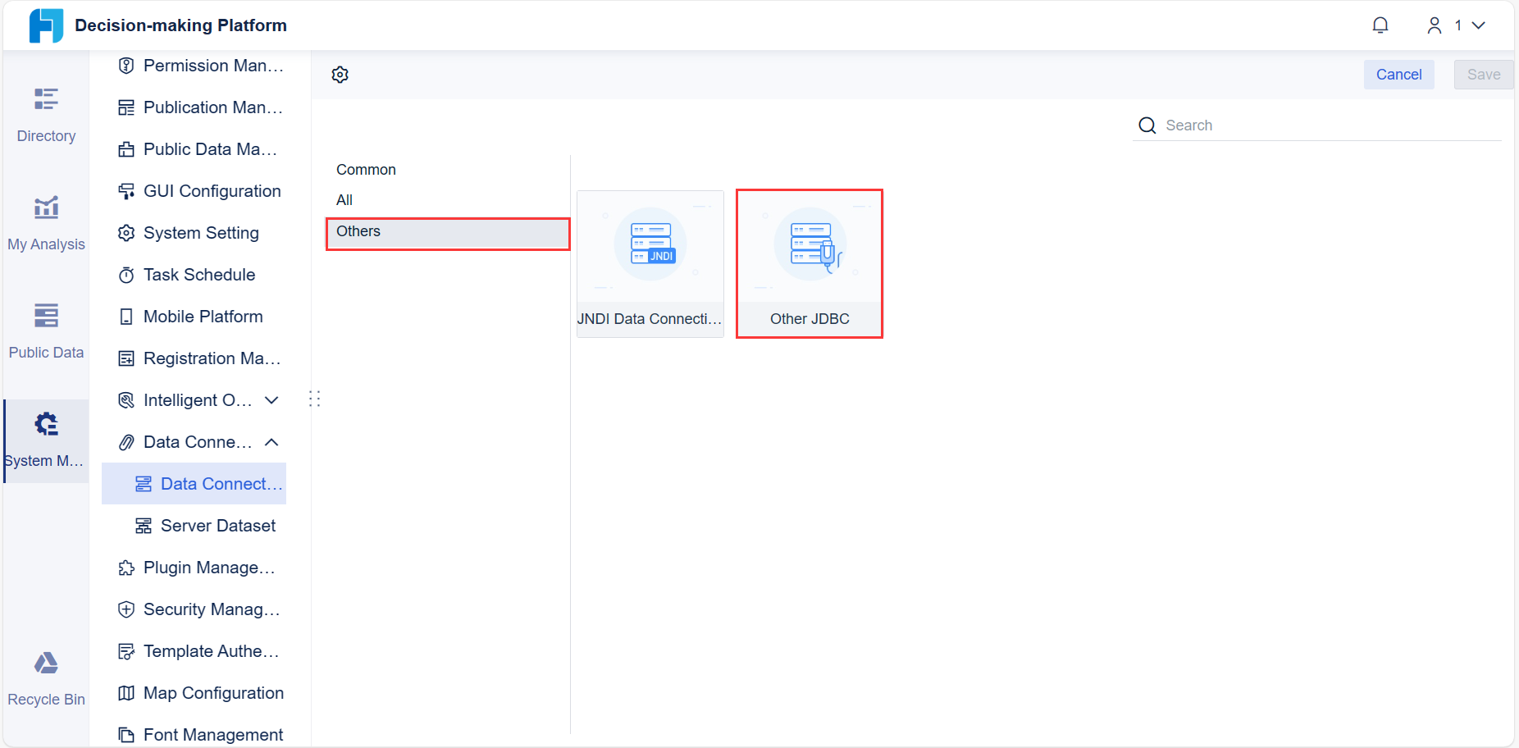Select Data Connection Management submenu item
Screen dimensions: 1519x748
tap(194, 484)
